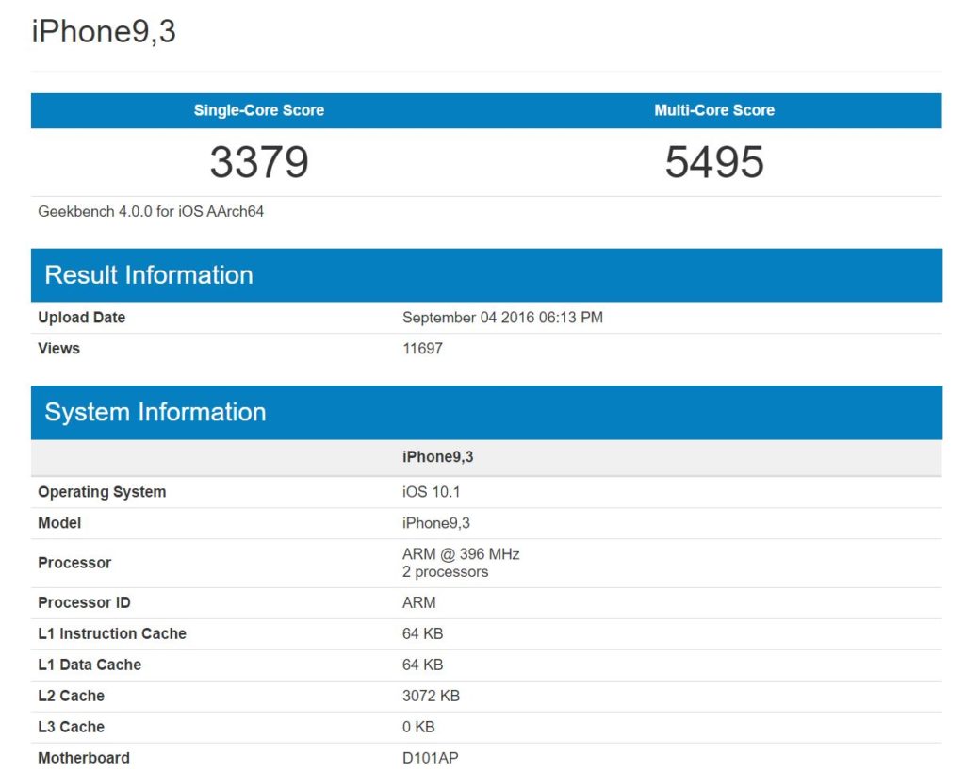Click the L1 Instruction Cache label

(112, 633)
